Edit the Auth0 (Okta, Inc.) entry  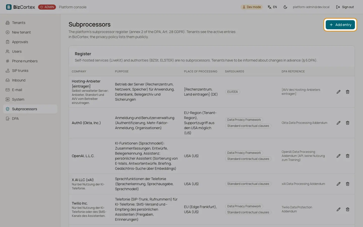point(339,123)
